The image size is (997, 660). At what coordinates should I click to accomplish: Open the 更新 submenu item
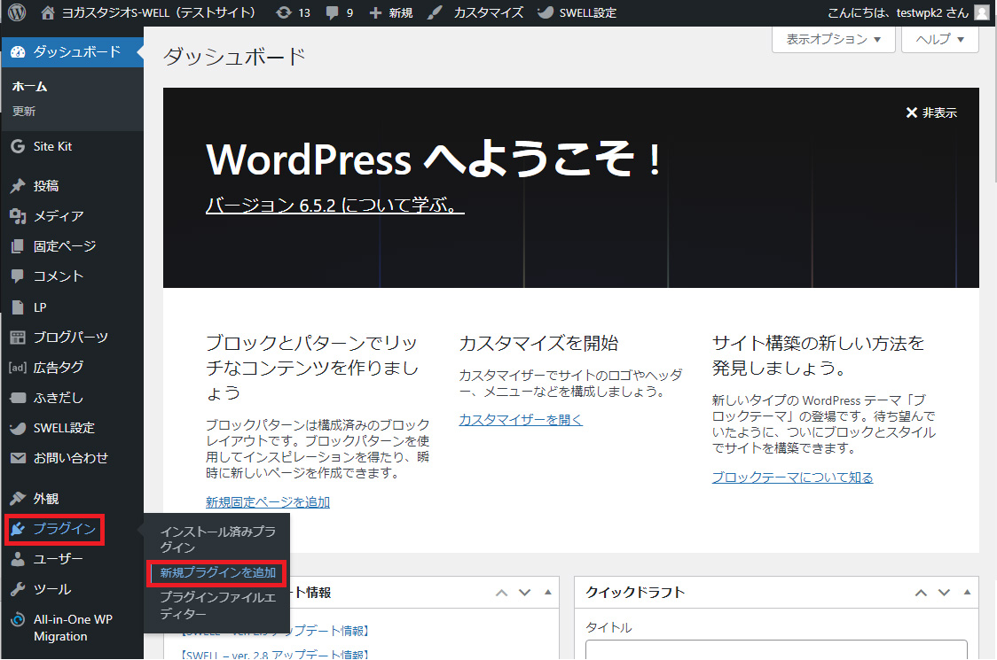[24, 111]
